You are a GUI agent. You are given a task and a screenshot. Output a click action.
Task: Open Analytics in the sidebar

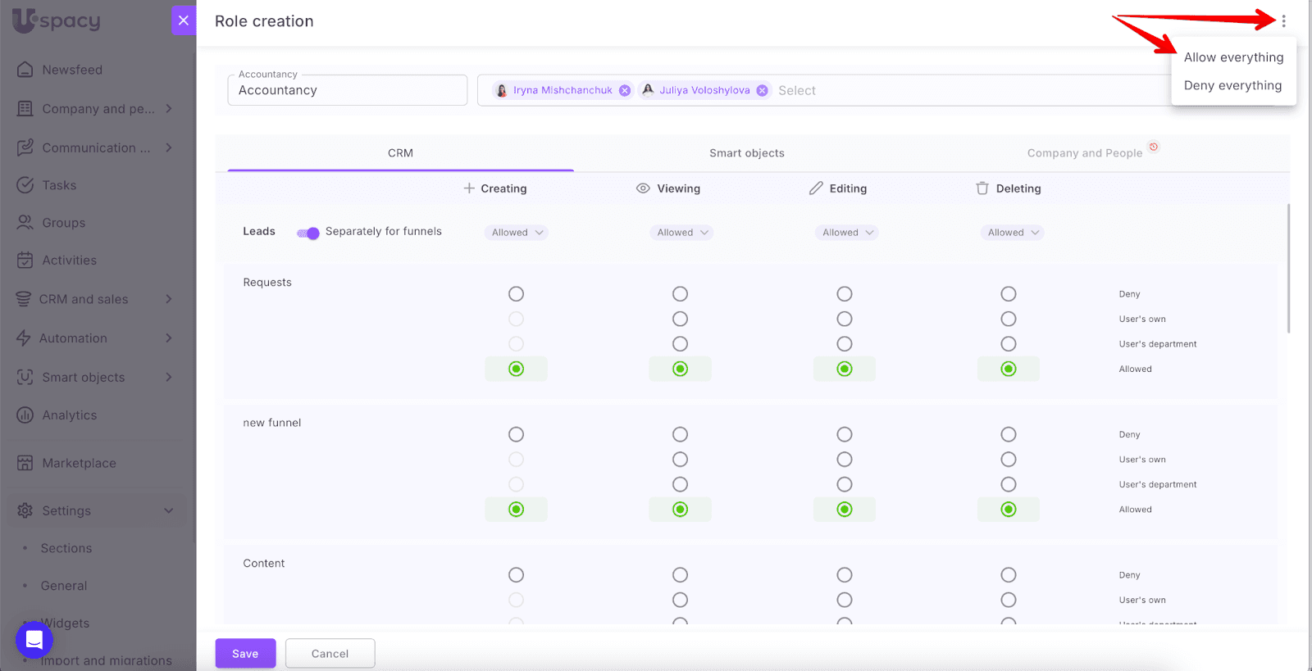[x=70, y=415]
